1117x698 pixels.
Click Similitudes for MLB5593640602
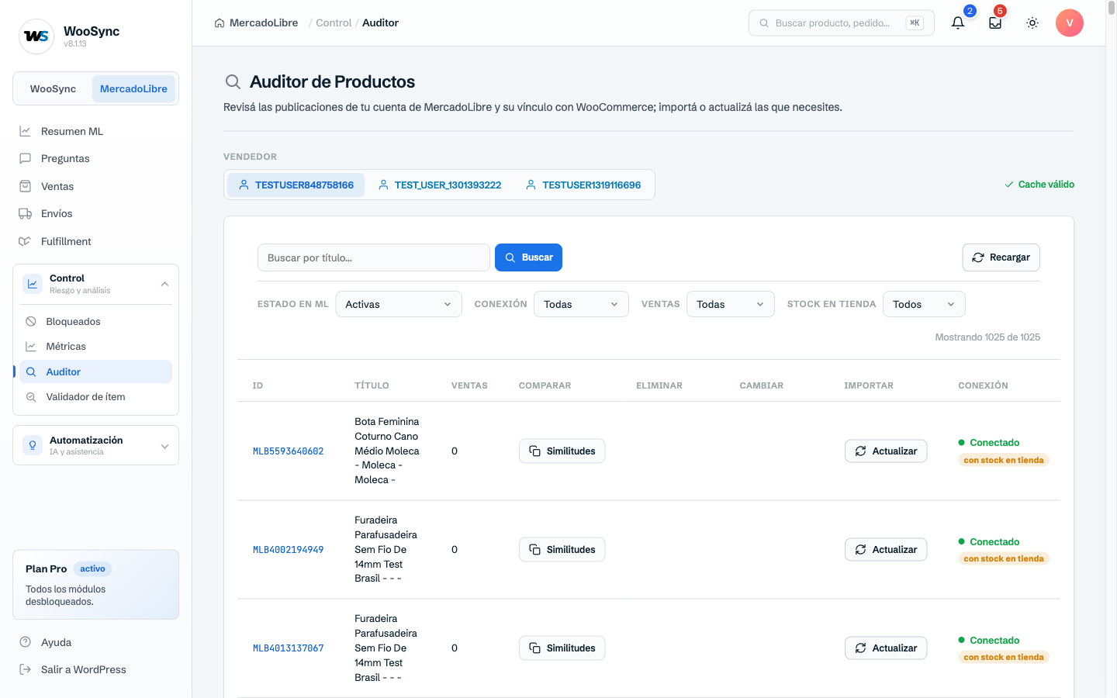pyautogui.click(x=562, y=451)
